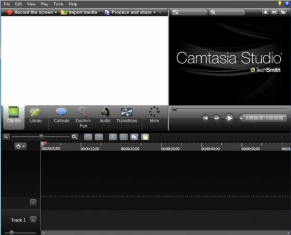Open the Audio tool panel

(105, 115)
